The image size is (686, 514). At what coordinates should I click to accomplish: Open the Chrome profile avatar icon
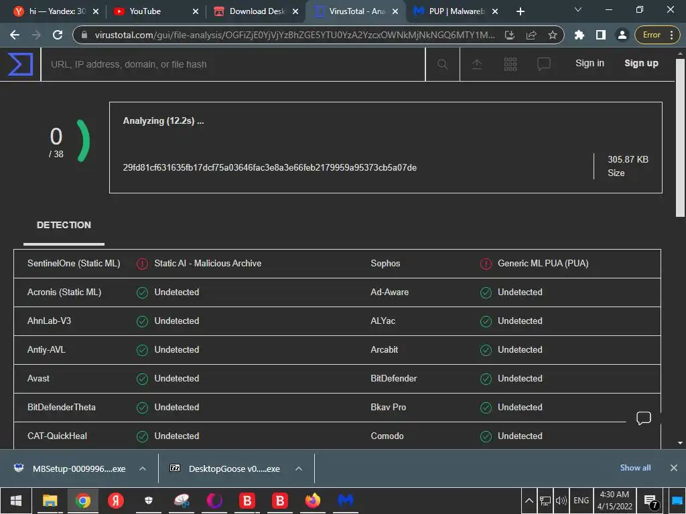[x=622, y=35]
